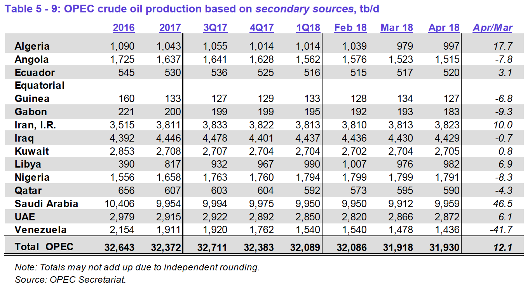Click the 4Q17 column header
This screenshot has width=530, height=289.
point(262,28)
